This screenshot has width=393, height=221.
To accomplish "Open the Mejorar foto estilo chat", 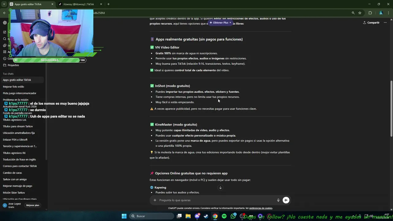I will click(22, 87).
